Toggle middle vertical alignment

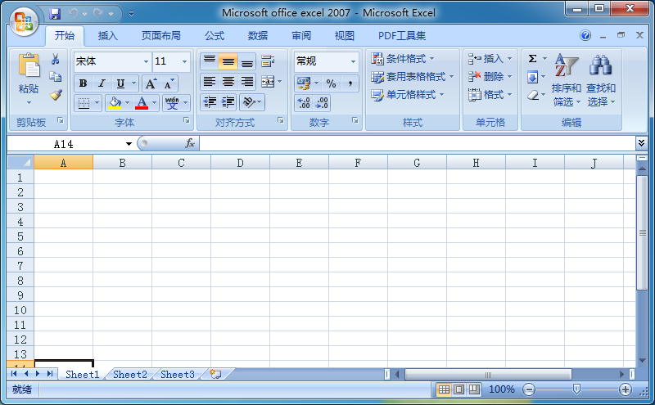tap(228, 61)
